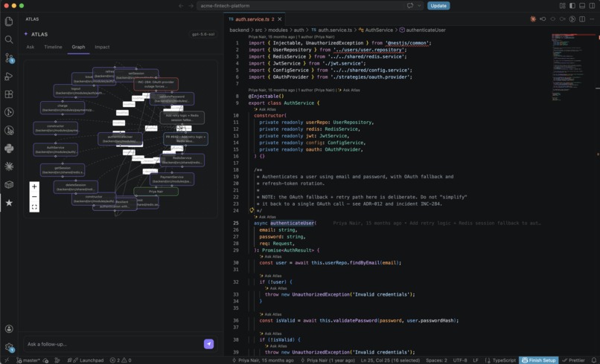
Task: Open the Explorer view in activity bar
Action: click(9, 22)
